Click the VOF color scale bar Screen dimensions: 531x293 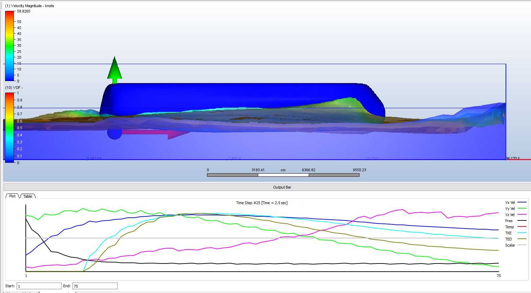point(9,128)
